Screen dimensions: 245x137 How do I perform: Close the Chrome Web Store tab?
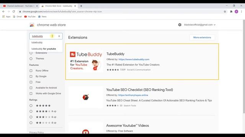tap(75, 6)
